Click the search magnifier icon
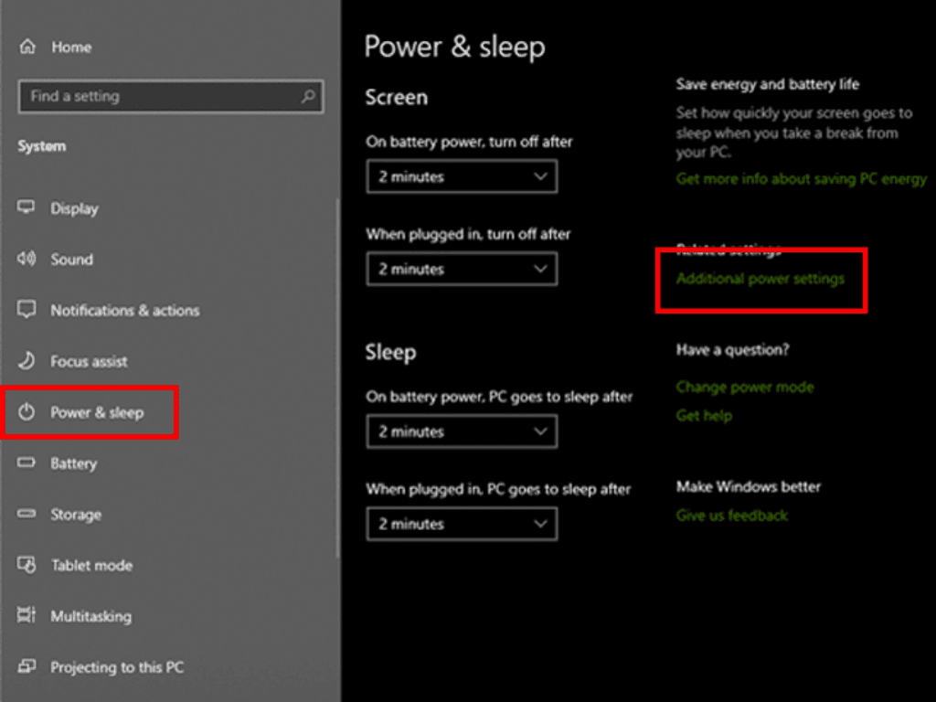The image size is (936, 702). pyautogui.click(x=308, y=96)
